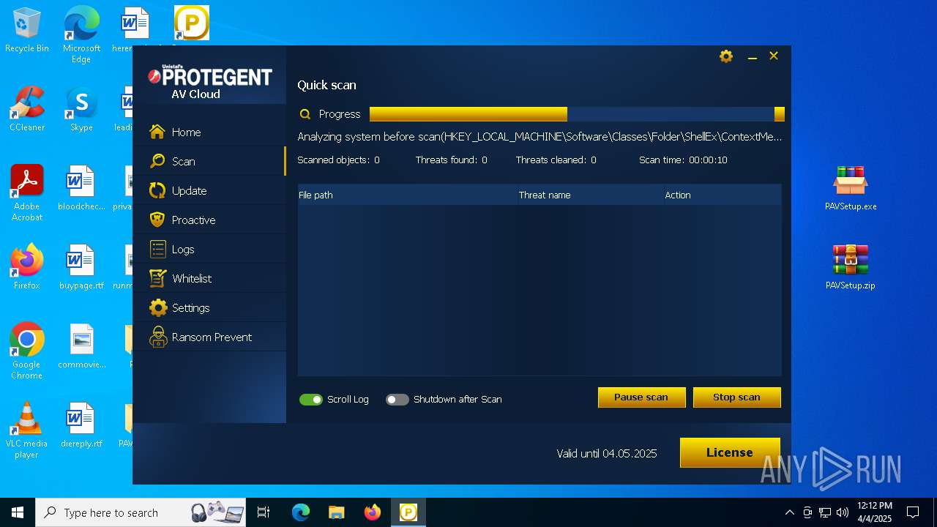Image resolution: width=937 pixels, height=527 pixels.
Task: Click the License button
Action: [730, 452]
